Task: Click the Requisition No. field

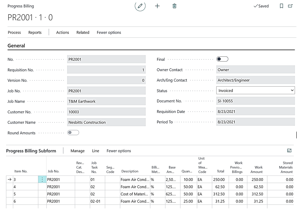Action: click(106, 70)
